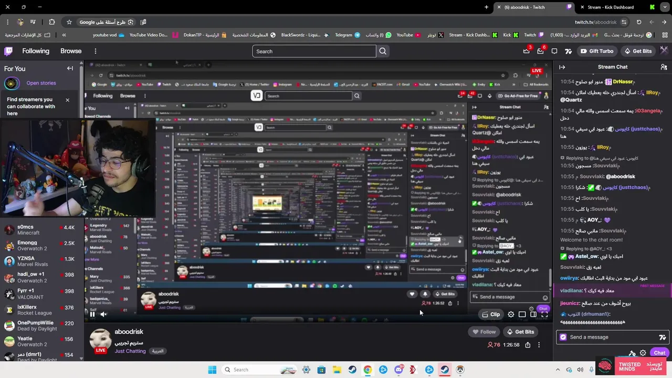Open chat settings gear
This screenshot has height=378, width=672.
coord(643,353)
